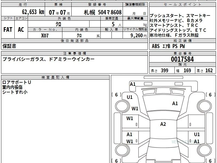Select the height value 162

209,70
